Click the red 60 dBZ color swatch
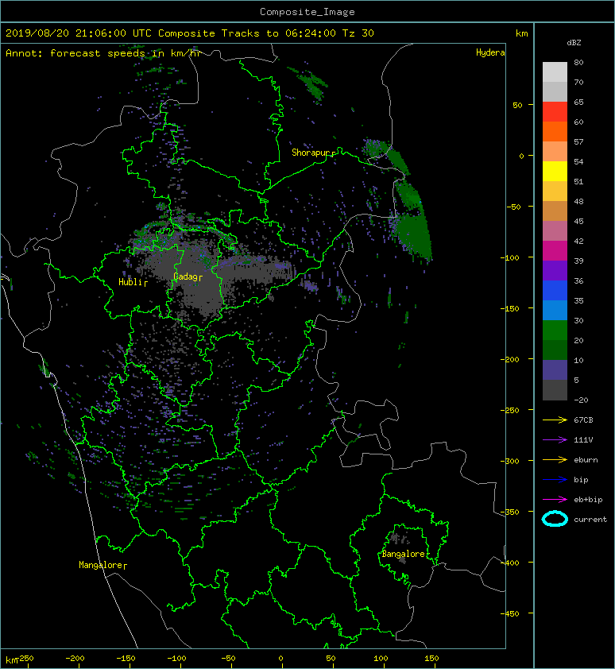The height and width of the screenshot is (669, 615). pyautogui.click(x=555, y=112)
